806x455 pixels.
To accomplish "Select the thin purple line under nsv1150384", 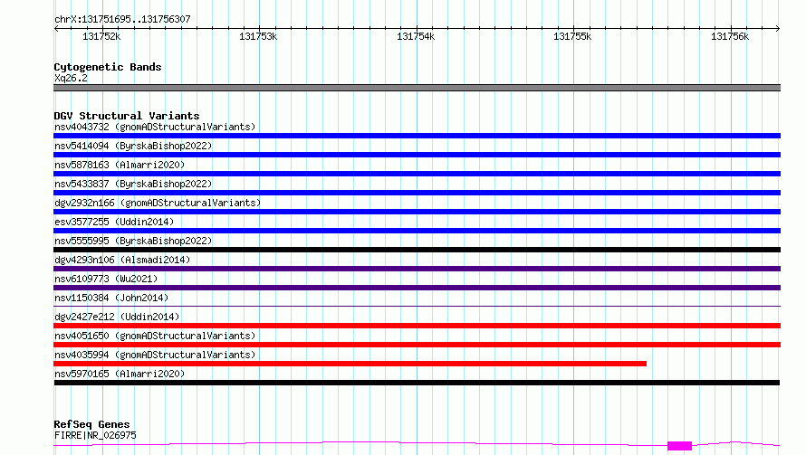I will pyautogui.click(x=417, y=307).
